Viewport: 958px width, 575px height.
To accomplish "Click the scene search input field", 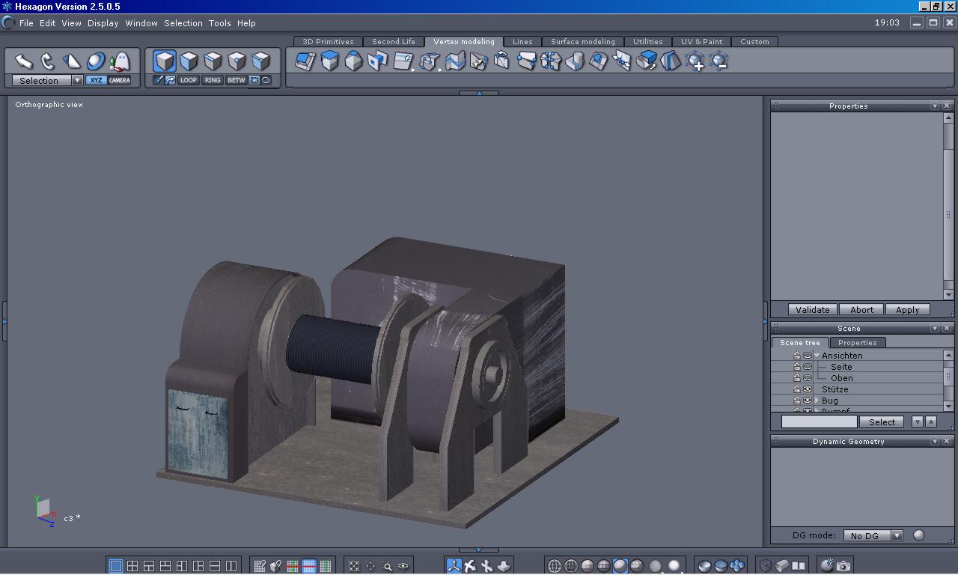I will coord(819,422).
